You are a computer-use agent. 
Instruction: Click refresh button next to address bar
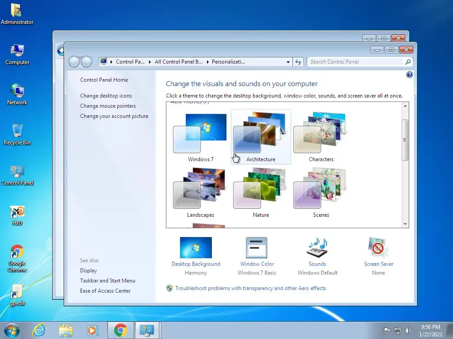(x=298, y=62)
